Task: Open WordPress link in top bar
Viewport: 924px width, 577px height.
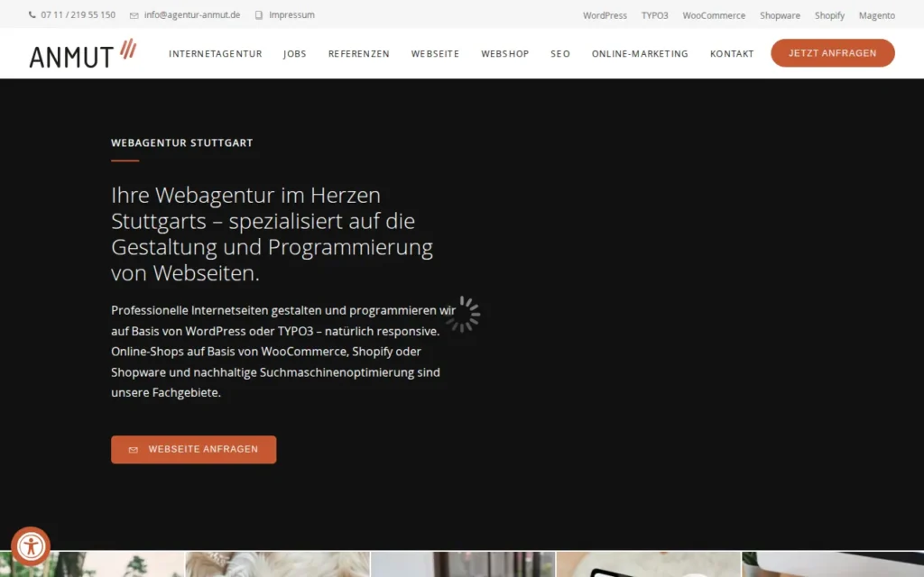Action: 605,15
